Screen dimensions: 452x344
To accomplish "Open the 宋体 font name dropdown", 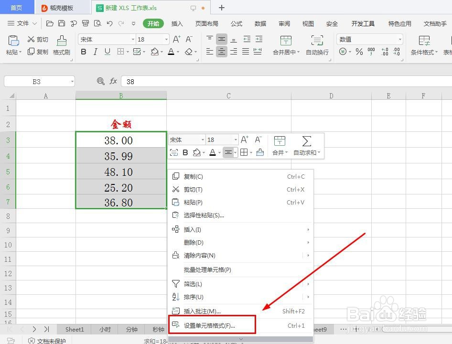I will [x=133, y=39].
